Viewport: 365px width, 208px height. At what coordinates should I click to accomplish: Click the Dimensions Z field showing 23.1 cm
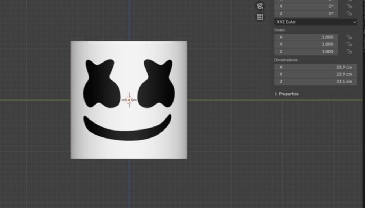315,82
